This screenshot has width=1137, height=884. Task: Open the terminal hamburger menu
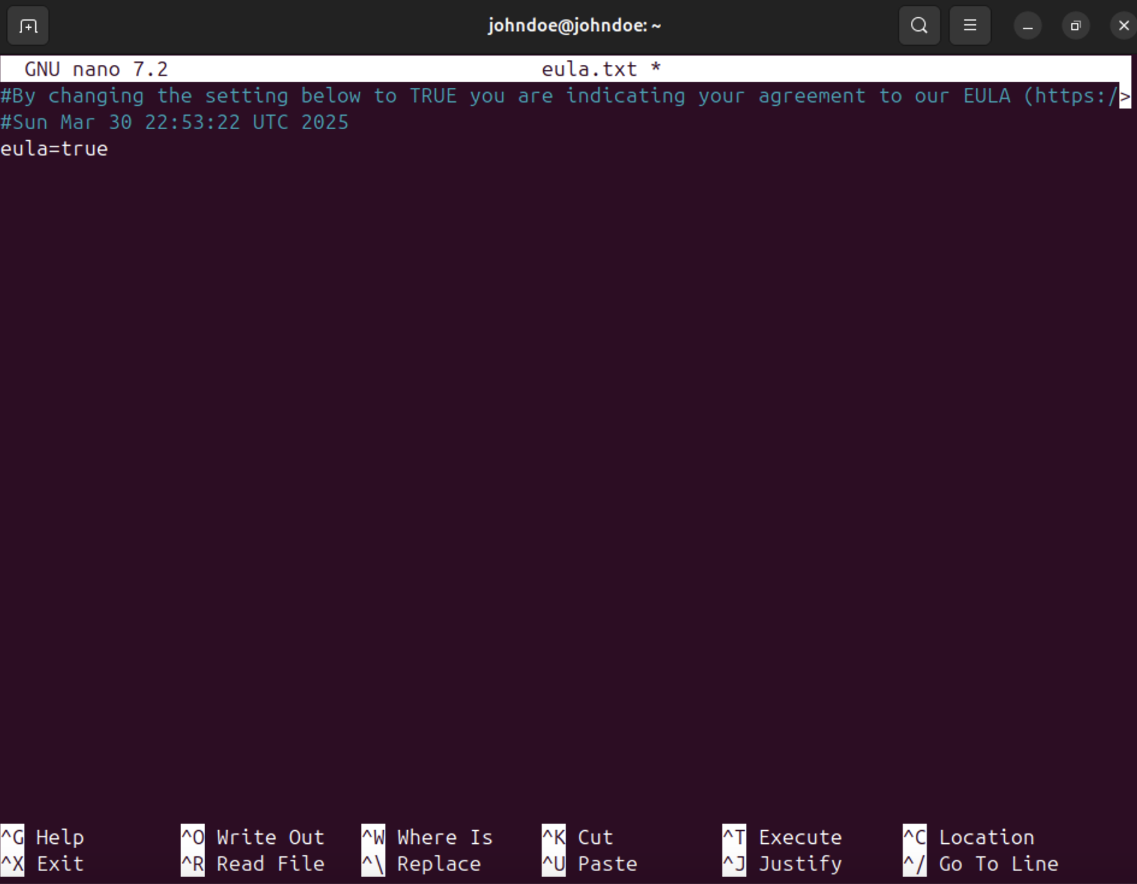970,26
